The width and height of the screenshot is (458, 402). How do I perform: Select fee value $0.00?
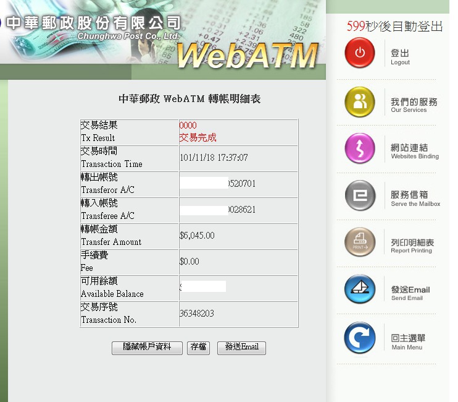pos(189,261)
